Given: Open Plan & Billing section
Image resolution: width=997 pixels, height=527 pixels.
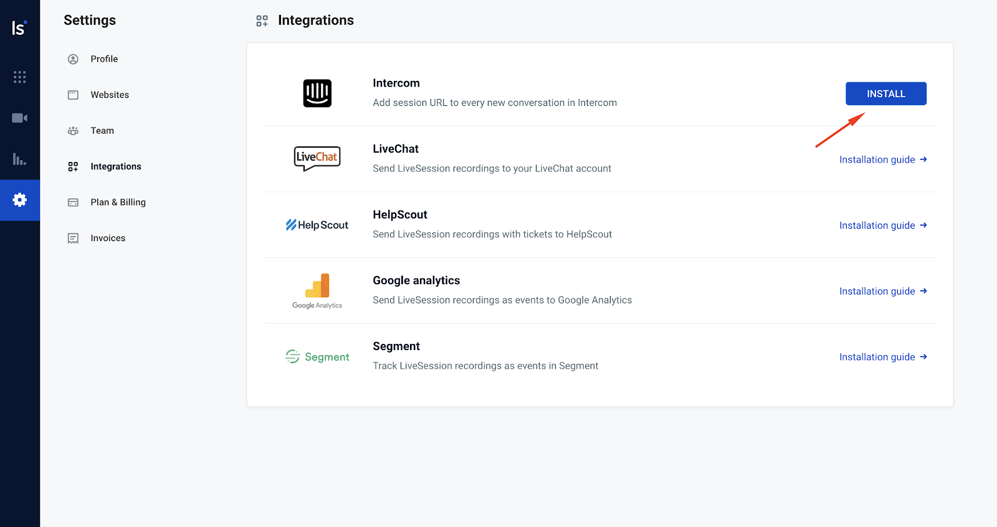Looking at the screenshot, I should [x=118, y=202].
